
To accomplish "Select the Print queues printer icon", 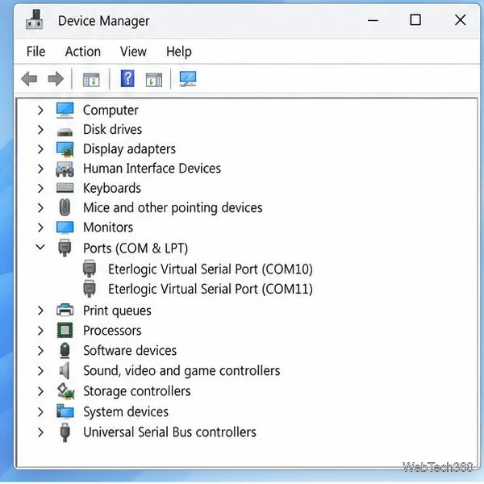I will pyautogui.click(x=65, y=310).
